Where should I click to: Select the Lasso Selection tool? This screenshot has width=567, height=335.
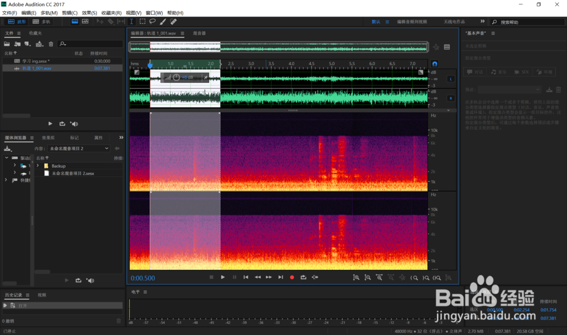153,22
